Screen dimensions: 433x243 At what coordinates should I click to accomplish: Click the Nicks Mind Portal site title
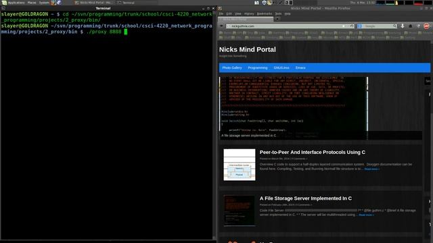tap(248, 49)
